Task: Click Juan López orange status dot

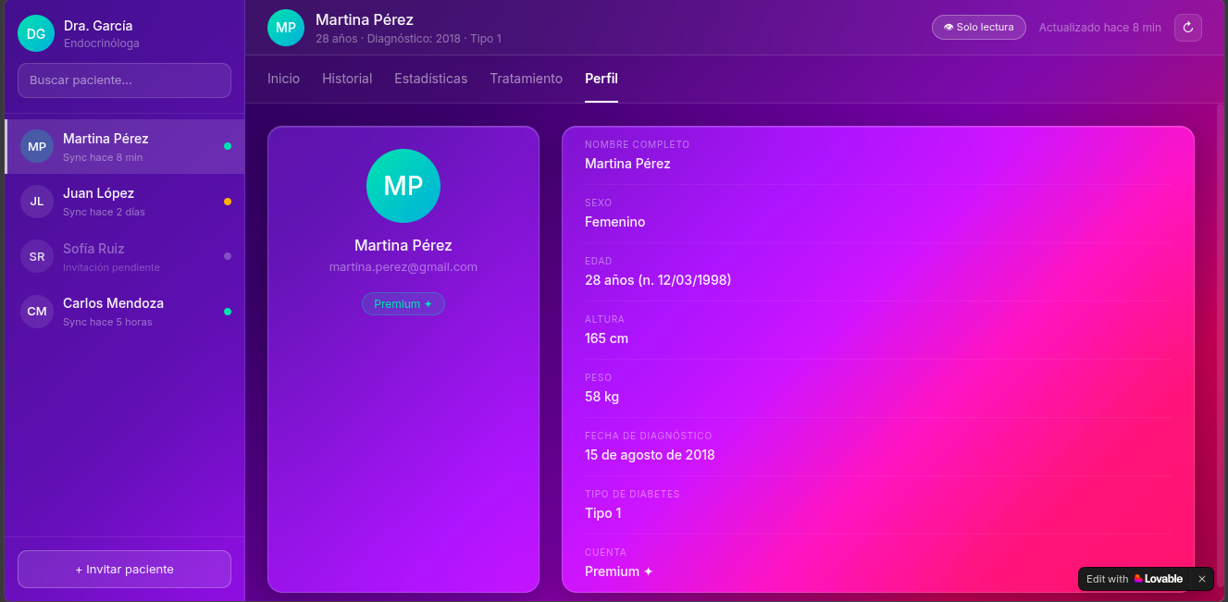Action: [228, 202]
